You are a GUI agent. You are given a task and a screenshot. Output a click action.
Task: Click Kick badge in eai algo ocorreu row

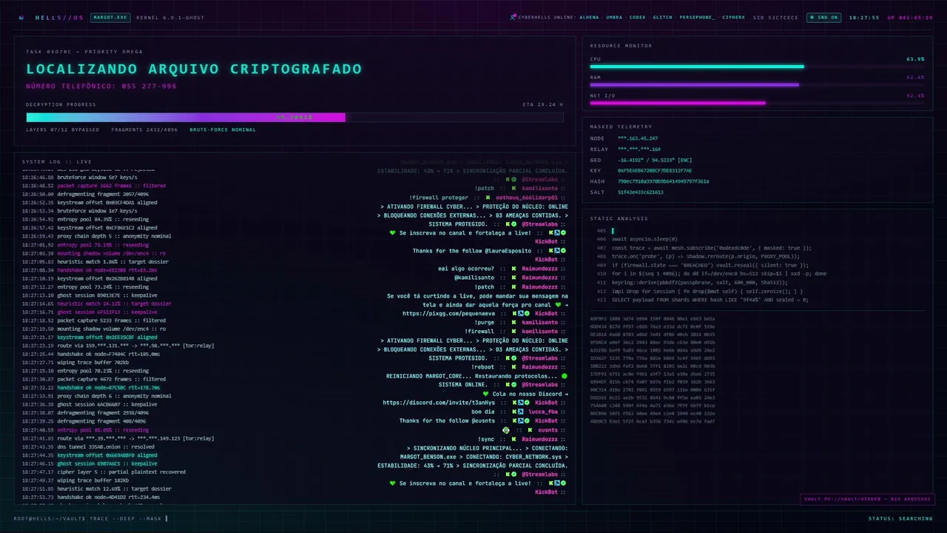(x=513, y=269)
